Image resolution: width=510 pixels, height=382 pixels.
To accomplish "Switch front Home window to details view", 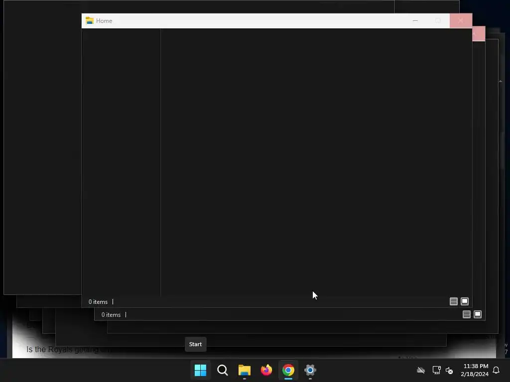I will [453, 301].
